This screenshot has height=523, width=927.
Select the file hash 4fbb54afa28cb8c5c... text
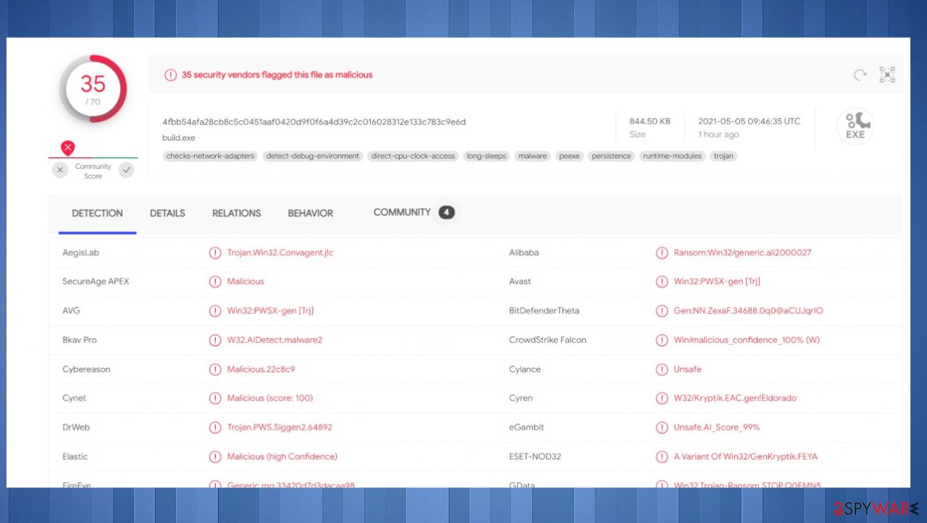tap(314, 122)
